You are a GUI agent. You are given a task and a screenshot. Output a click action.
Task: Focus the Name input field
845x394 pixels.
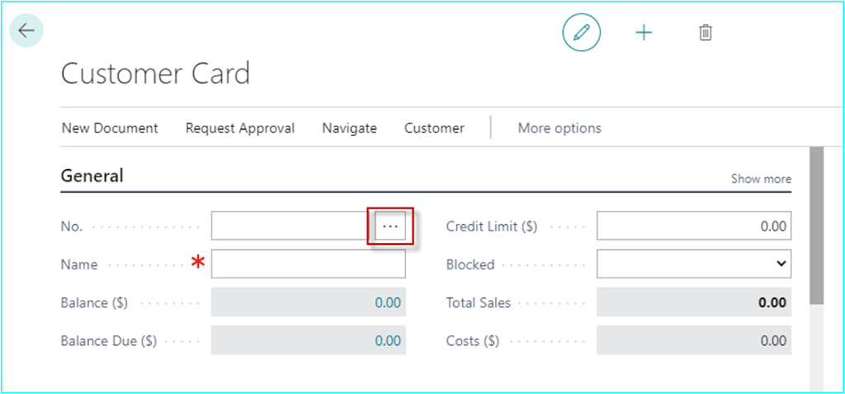coord(309,264)
